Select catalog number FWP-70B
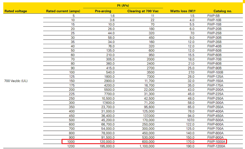 tap(214, 59)
